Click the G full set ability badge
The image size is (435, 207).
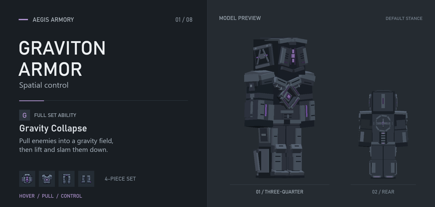(25, 115)
